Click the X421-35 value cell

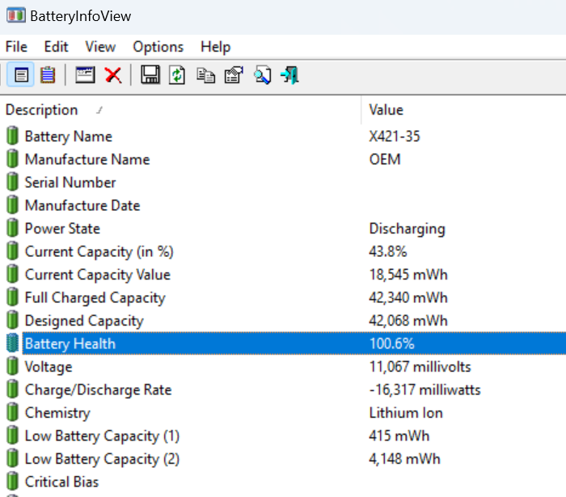point(395,137)
